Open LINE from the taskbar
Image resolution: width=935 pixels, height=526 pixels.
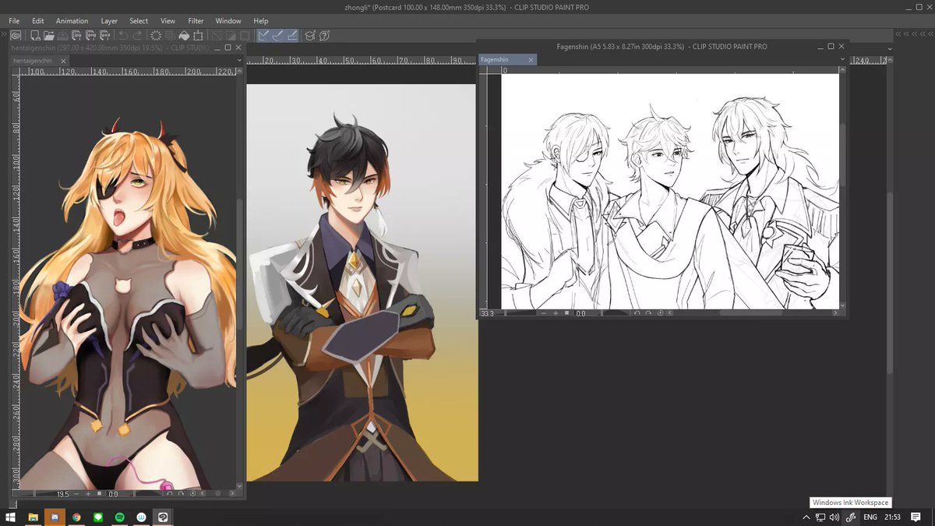(98, 517)
